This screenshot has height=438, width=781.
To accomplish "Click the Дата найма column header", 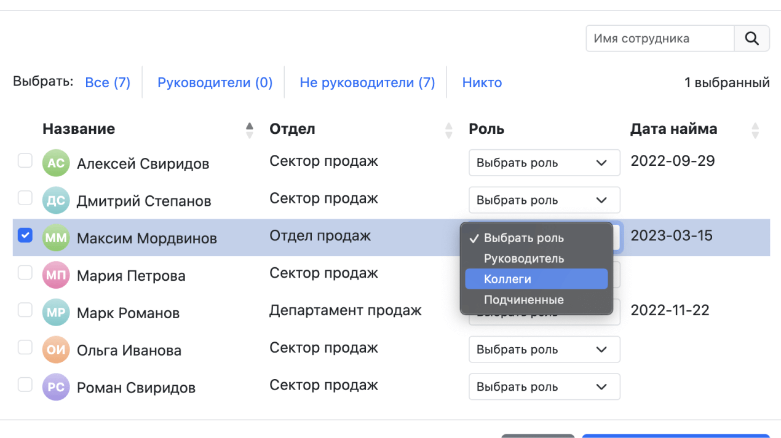I will point(673,129).
